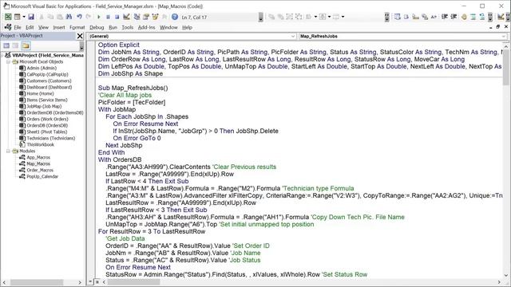
Task: Select PopUp_Calendar module
Action: coord(42,176)
